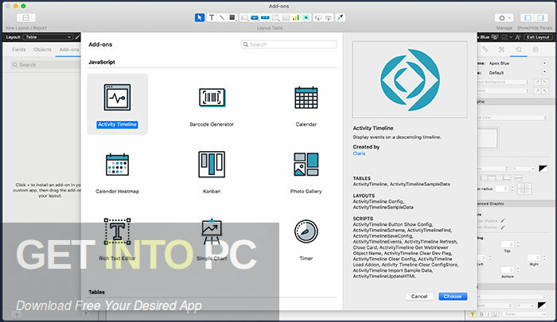Select the Field/Control tool

244,17
